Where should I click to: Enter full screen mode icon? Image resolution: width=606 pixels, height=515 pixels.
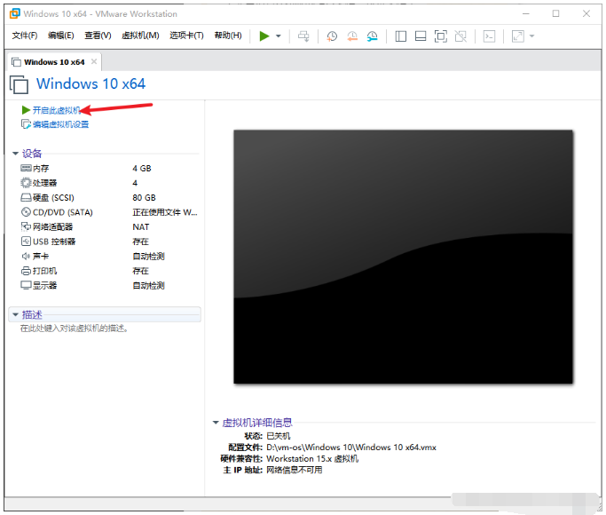[x=441, y=36]
